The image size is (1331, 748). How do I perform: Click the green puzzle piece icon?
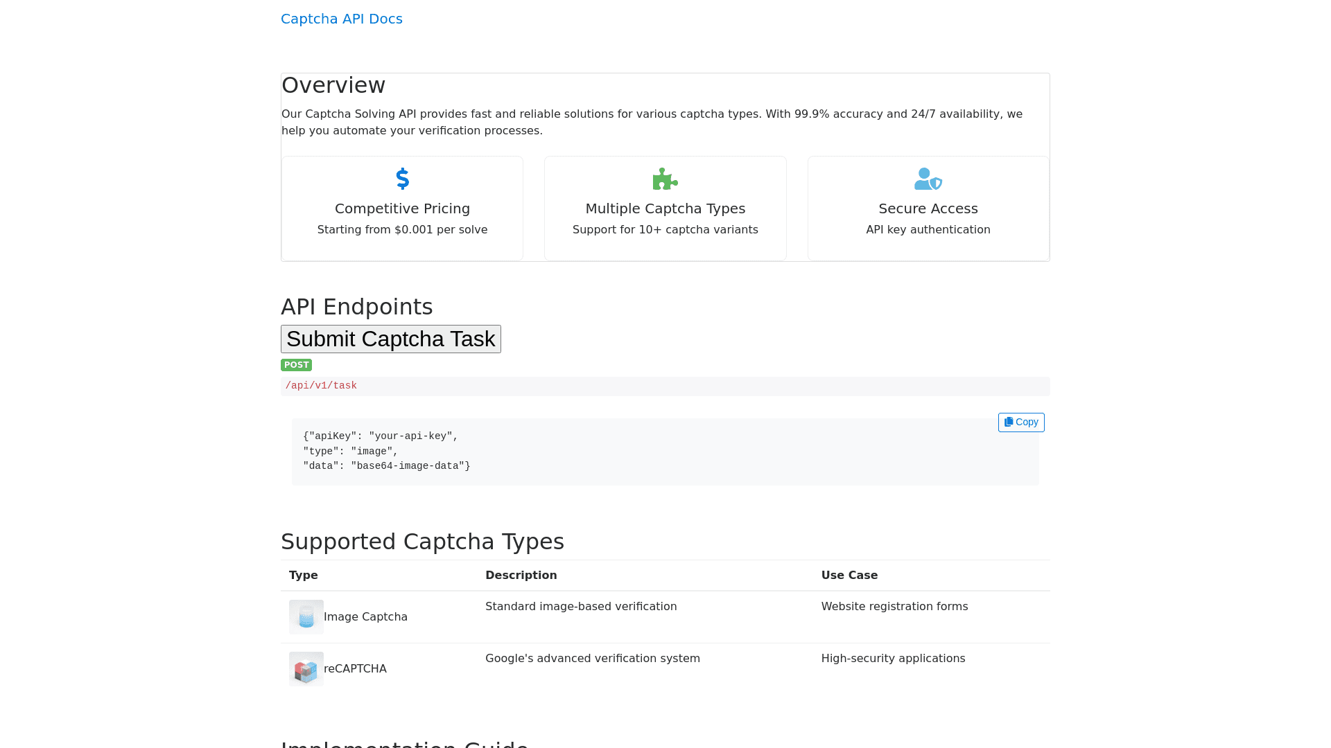coord(665,179)
